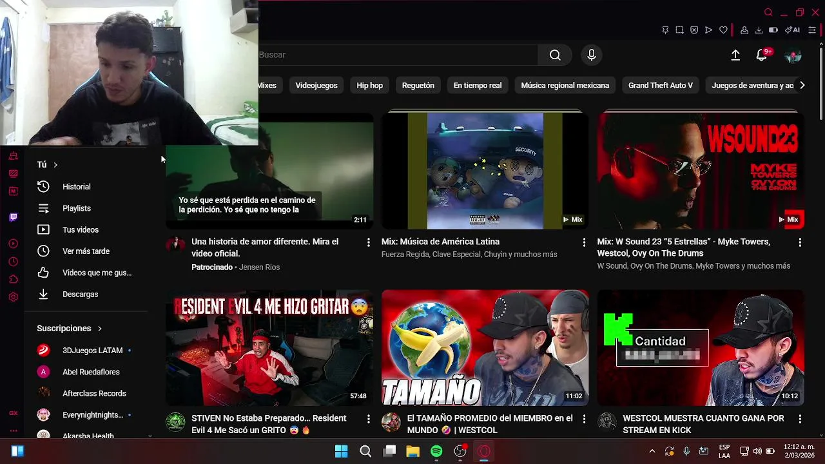Screen dimensions: 825x464
Task: Select the Música regional mexicana chip
Action: click(x=565, y=85)
